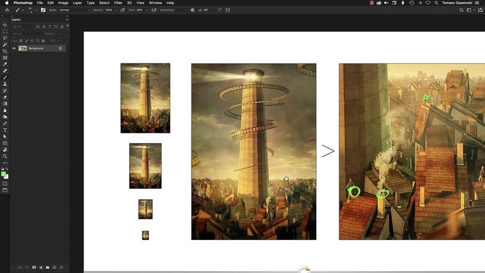
Task: Create a new group folder button
Action: (48, 267)
